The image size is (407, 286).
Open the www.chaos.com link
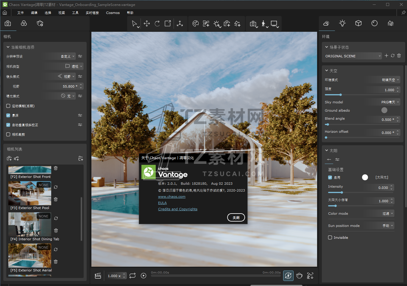click(172, 197)
